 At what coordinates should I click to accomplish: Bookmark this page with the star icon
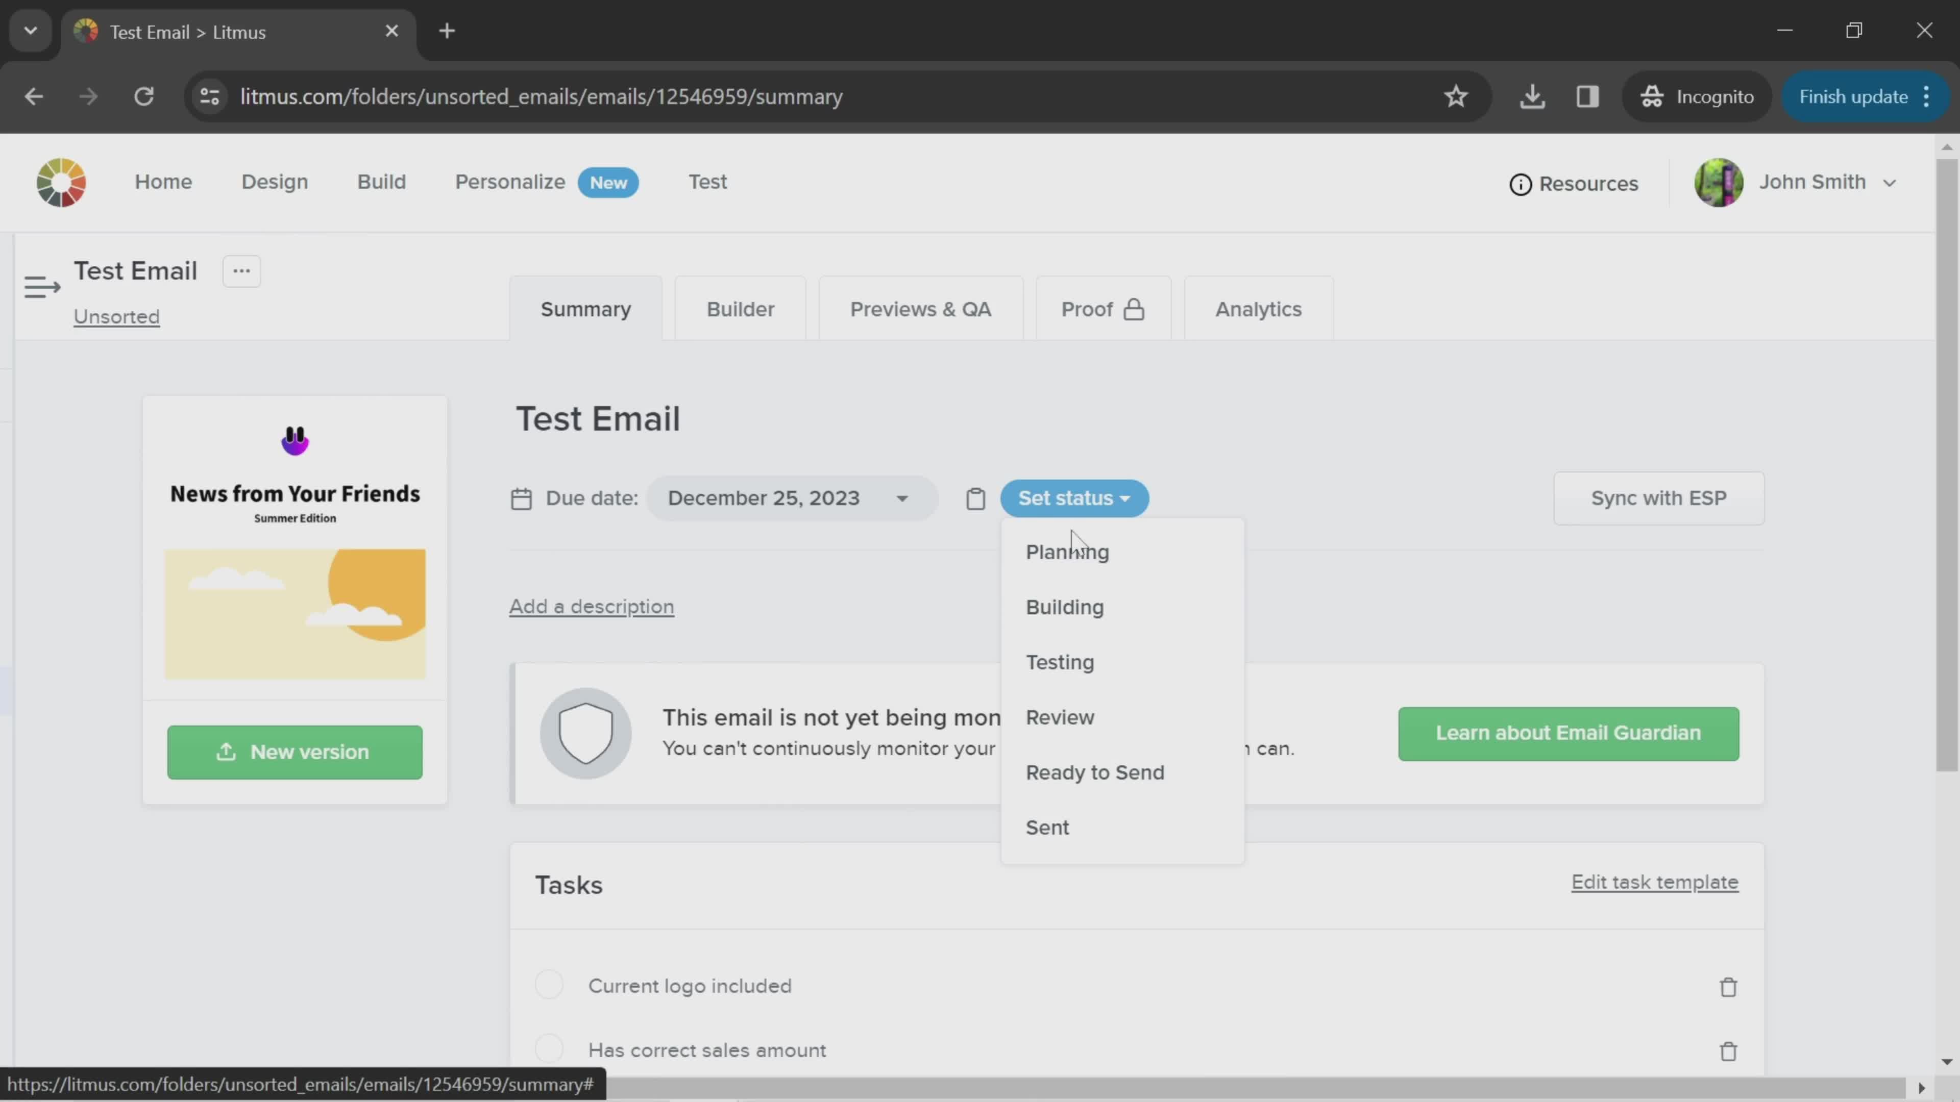(x=1456, y=96)
